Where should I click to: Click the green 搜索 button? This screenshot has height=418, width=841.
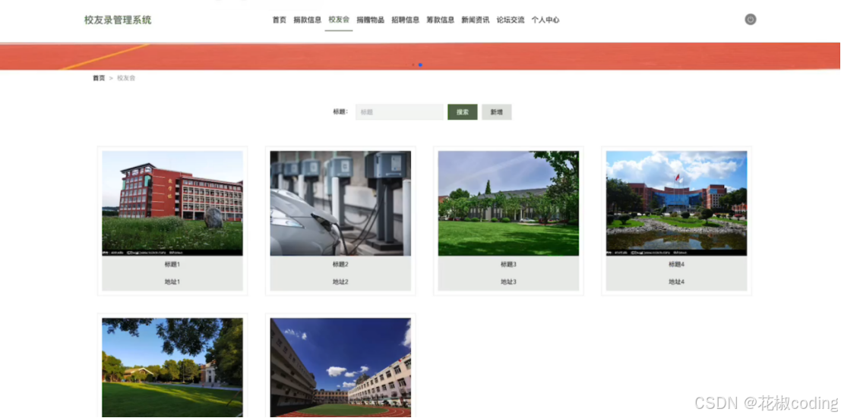(x=463, y=112)
